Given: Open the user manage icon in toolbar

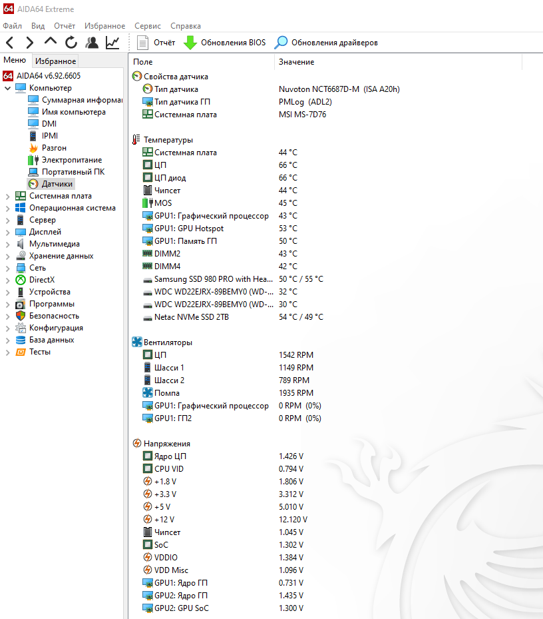Looking at the screenshot, I should coord(92,42).
